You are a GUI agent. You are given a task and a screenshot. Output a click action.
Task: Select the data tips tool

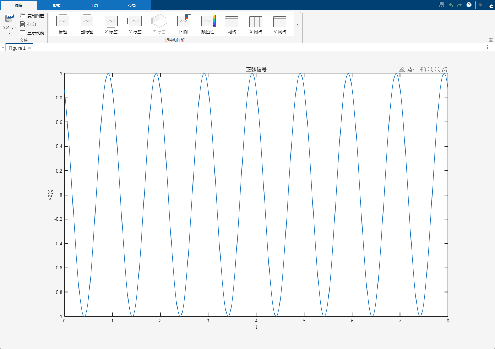coord(416,70)
